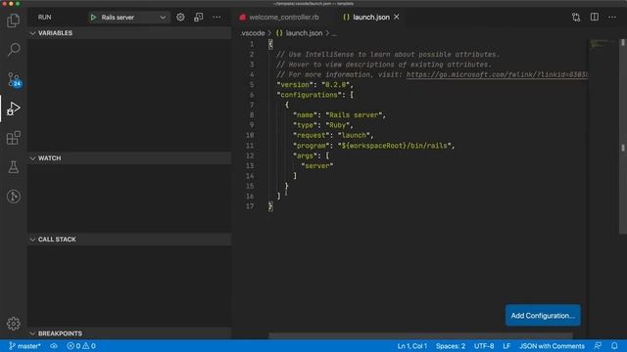Image resolution: width=627 pixels, height=352 pixels.
Task: Click the "args": [ line
Action: point(312,156)
